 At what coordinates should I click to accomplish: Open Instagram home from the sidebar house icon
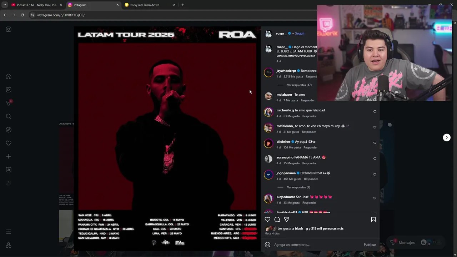[x=9, y=76]
